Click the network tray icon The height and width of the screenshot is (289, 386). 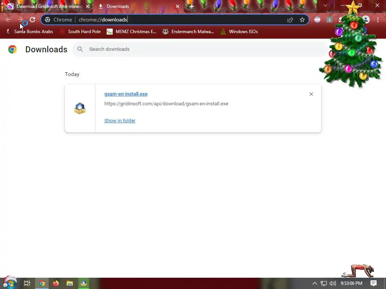pyautogui.click(x=324, y=283)
